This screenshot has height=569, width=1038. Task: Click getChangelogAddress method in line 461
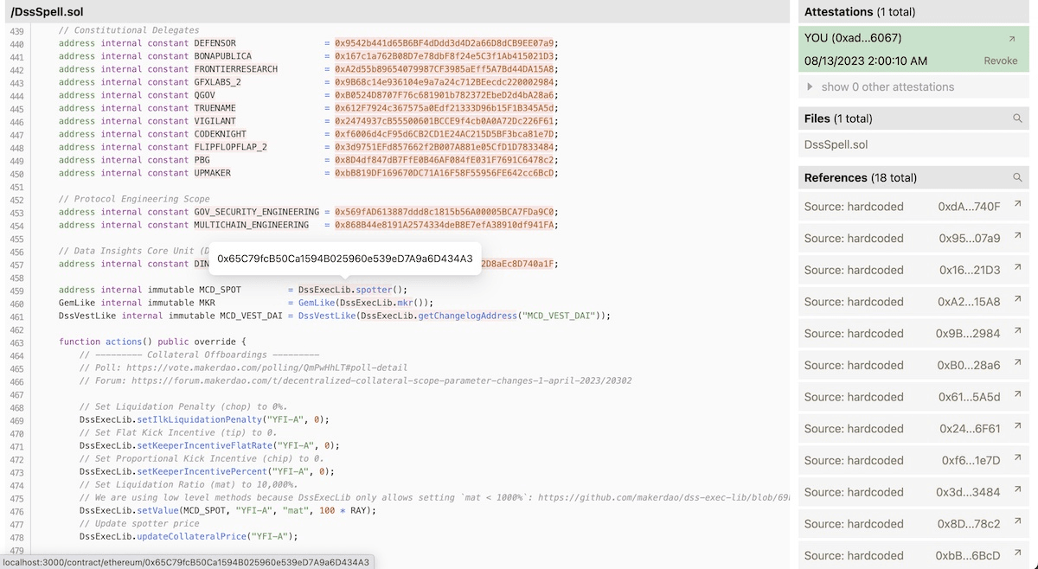pyautogui.click(x=467, y=316)
